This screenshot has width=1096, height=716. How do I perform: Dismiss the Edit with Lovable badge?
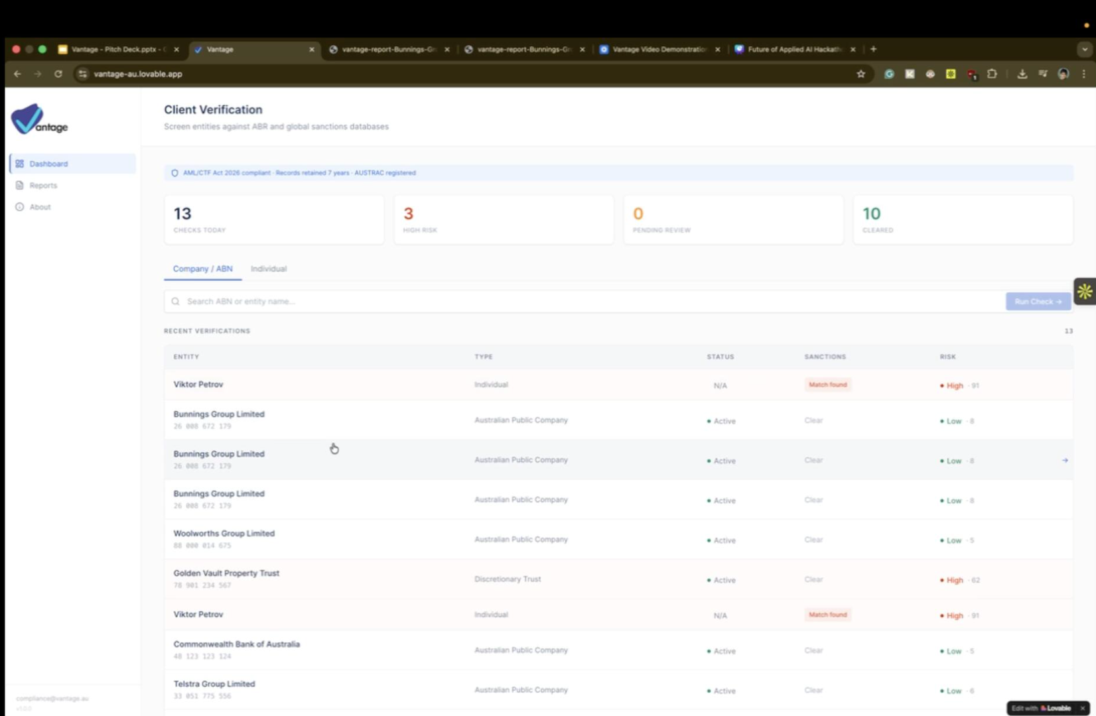(x=1083, y=708)
